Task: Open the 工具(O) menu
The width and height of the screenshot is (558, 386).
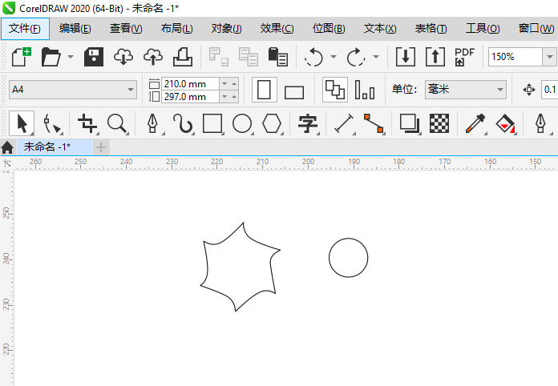Action: tap(483, 29)
